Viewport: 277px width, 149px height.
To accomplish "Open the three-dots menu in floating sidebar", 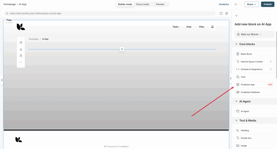I will 21,62.
